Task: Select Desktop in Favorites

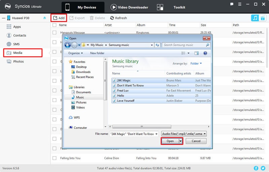Action: click(x=79, y=67)
